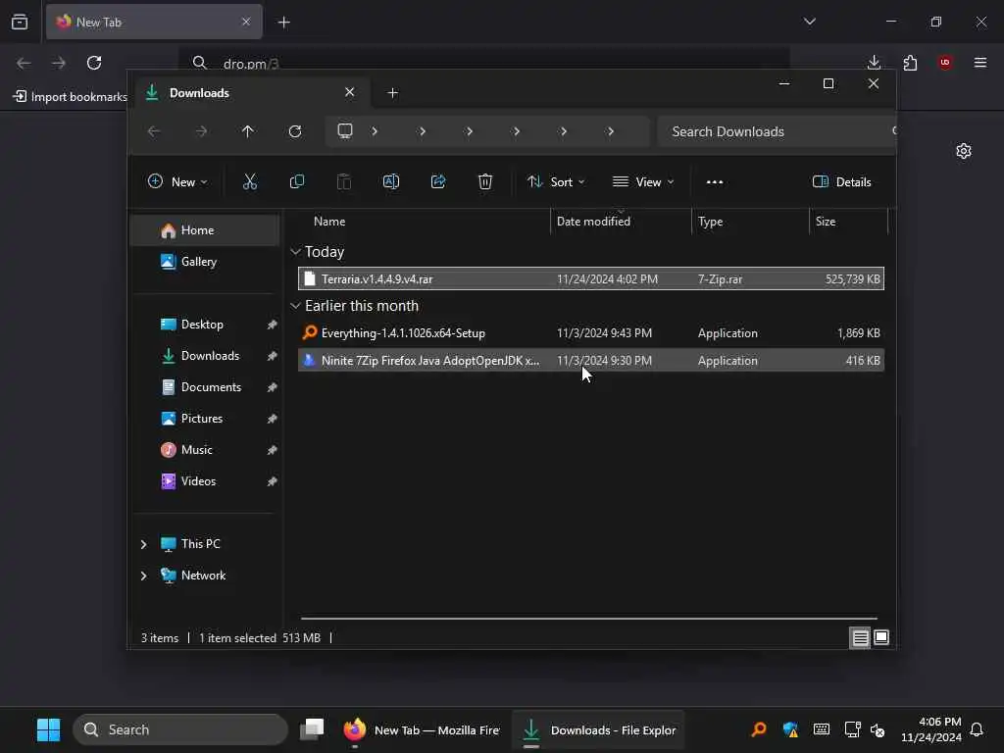Open Gallery in the navigation pane

coord(205,262)
